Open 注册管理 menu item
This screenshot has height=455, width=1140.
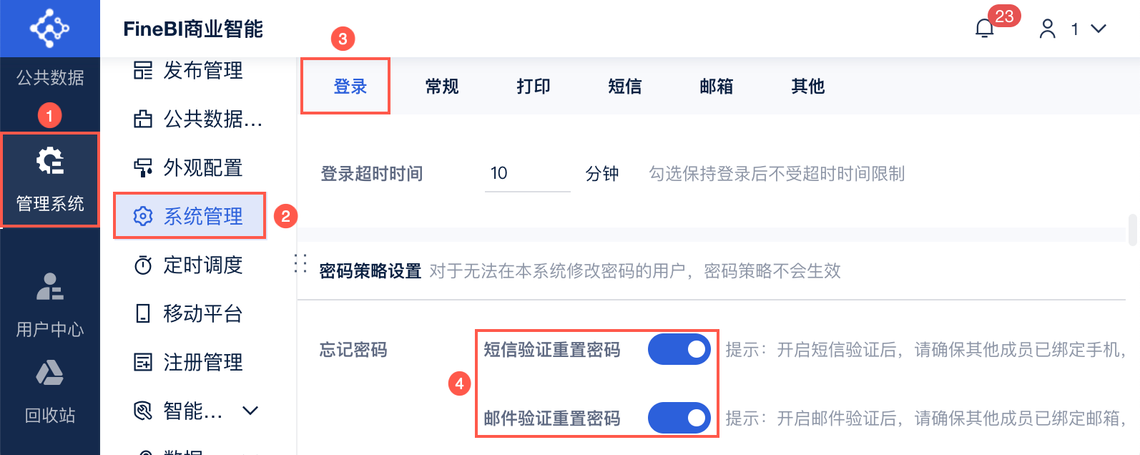tap(190, 362)
